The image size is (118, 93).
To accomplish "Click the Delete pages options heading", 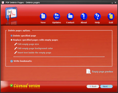I will pos(19,30).
